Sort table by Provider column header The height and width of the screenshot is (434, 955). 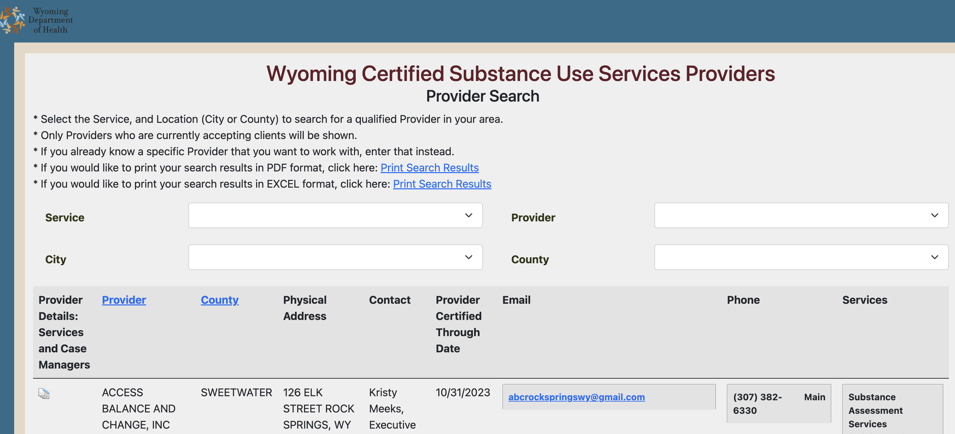(124, 300)
